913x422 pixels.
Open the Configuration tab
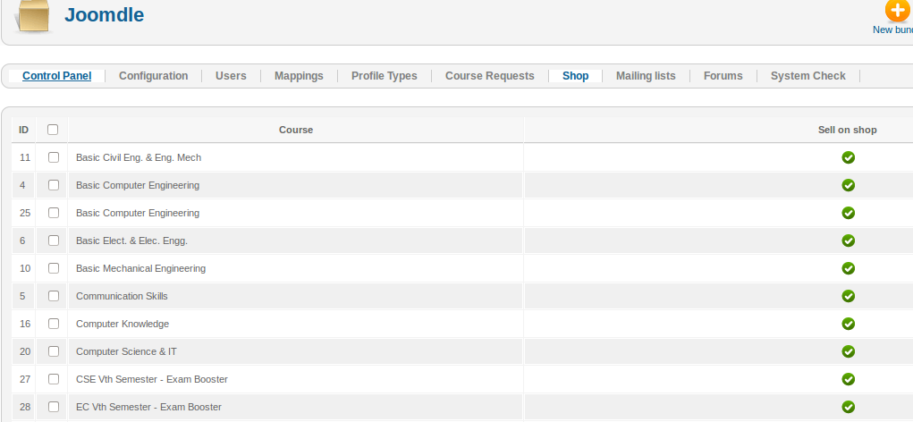153,76
